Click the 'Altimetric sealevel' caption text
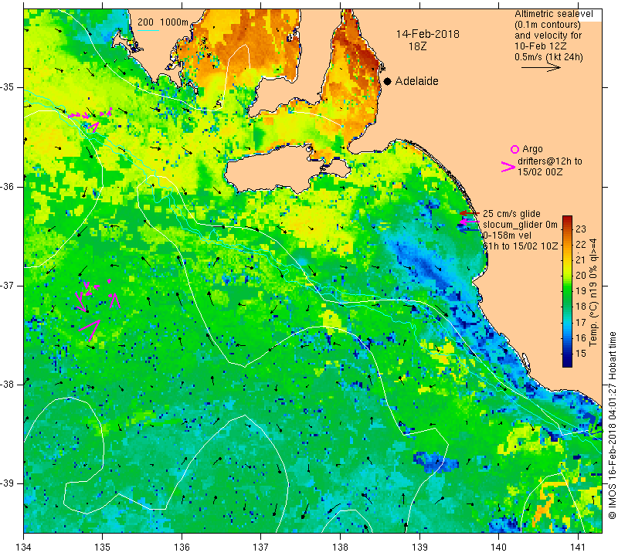The width and height of the screenshot is (618, 556). (x=554, y=14)
